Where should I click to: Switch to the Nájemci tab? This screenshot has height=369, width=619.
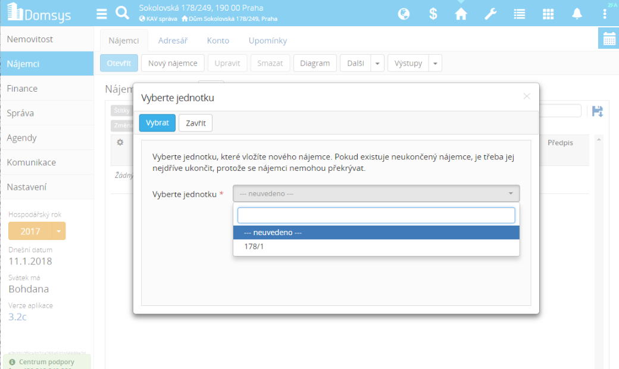(124, 40)
